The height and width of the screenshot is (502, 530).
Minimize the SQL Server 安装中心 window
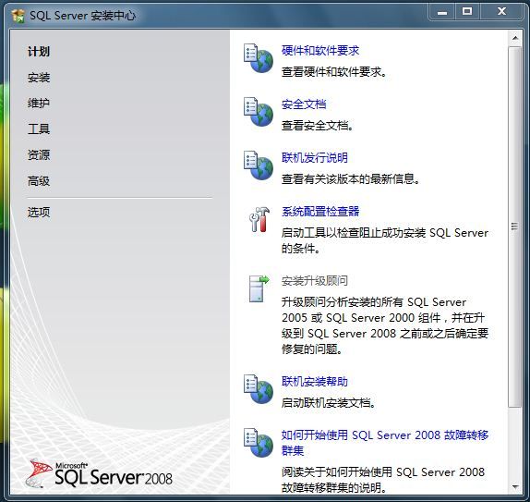pyautogui.click(x=441, y=12)
